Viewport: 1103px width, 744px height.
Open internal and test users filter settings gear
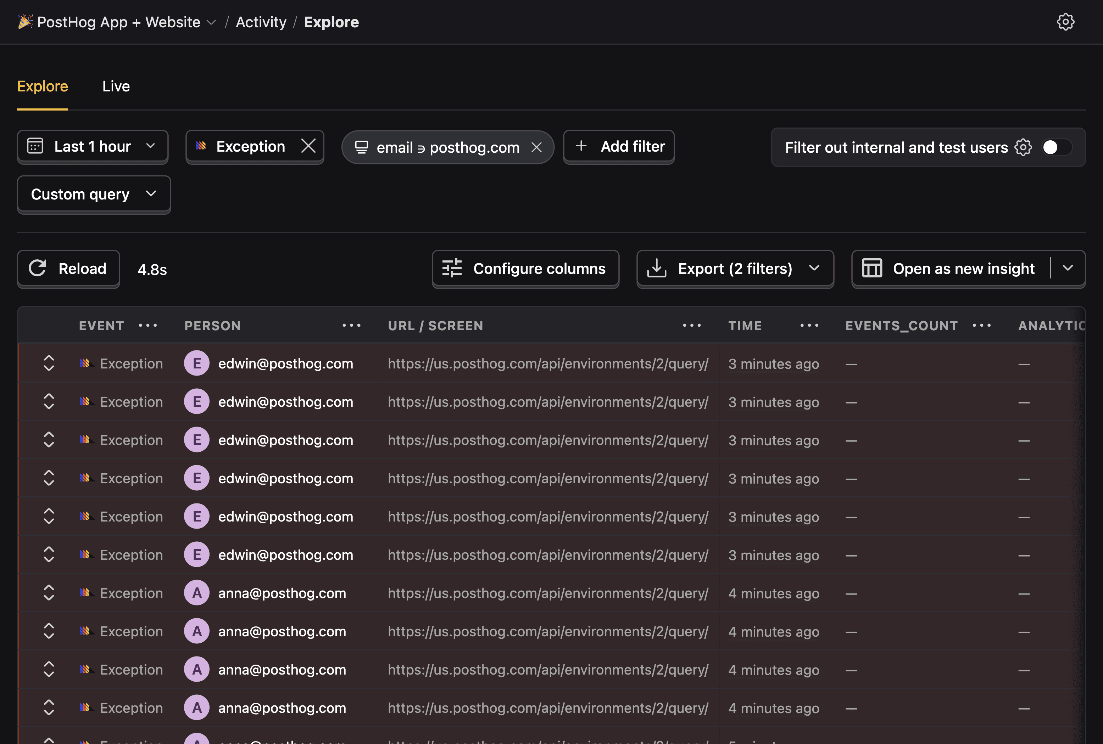pyautogui.click(x=1023, y=147)
